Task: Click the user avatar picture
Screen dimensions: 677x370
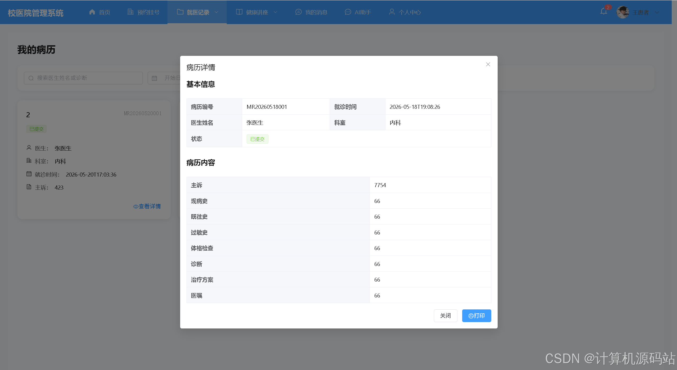Action: (x=623, y=12)
